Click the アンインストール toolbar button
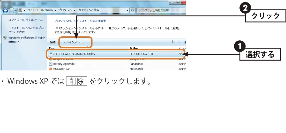Viewport: 286px width, 133px height. tap(74, 42)
